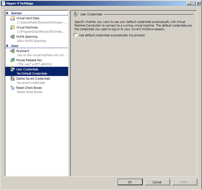The height and width of the screenshot is (190, 202).
Task: Click the Mouse Release Key icon
Action: (x=13, y=60)
